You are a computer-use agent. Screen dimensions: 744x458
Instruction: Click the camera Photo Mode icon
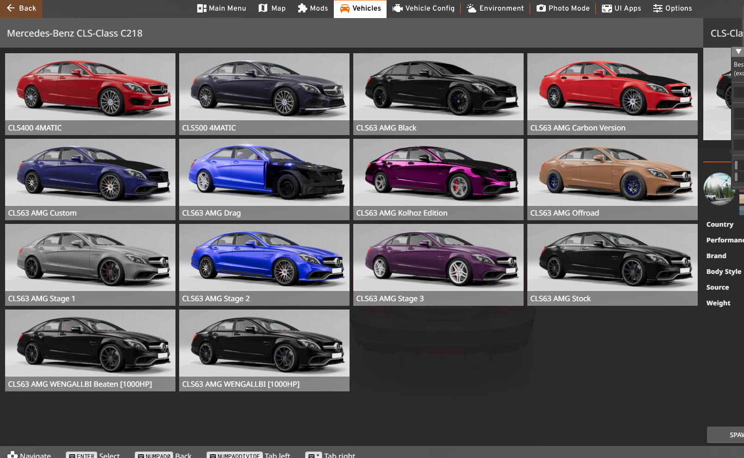[541, 8]
